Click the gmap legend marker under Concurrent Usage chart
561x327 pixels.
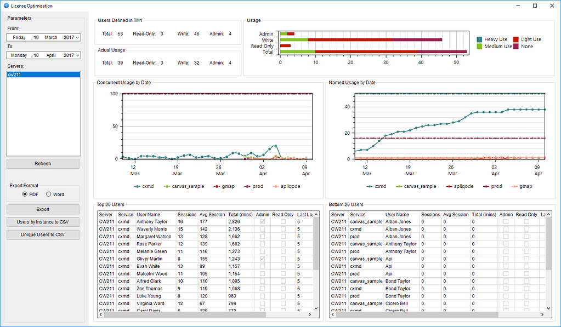(x=216, y=186)
